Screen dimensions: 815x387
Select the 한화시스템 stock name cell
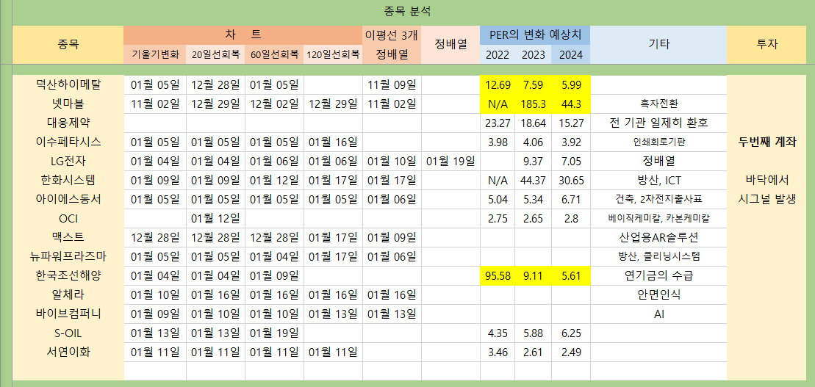point(68,180)
